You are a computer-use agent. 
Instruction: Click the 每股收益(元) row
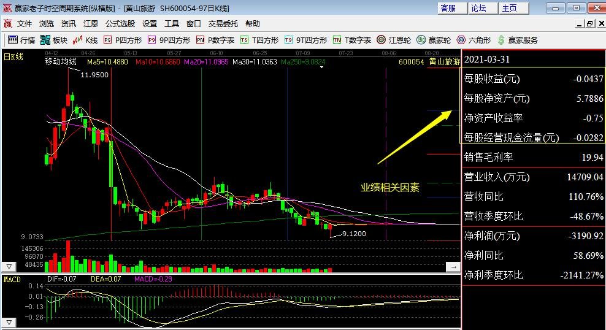534,79
